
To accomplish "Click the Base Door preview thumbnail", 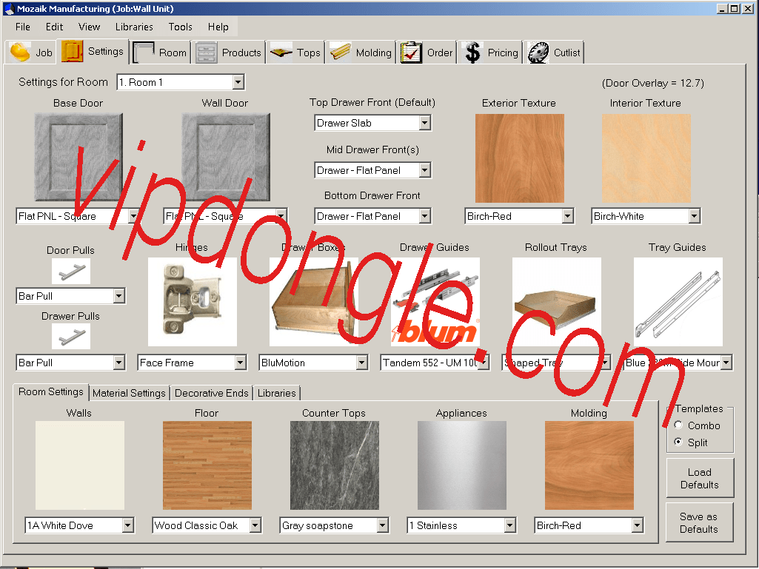I will pyautogui.click(x=78, y=157).
